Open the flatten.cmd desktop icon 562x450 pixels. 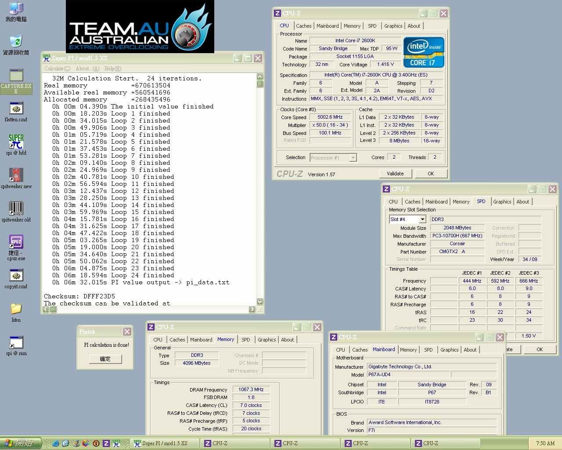point(16,109)
